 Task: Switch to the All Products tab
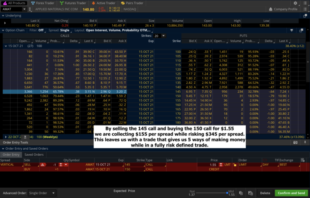(14, 3)
